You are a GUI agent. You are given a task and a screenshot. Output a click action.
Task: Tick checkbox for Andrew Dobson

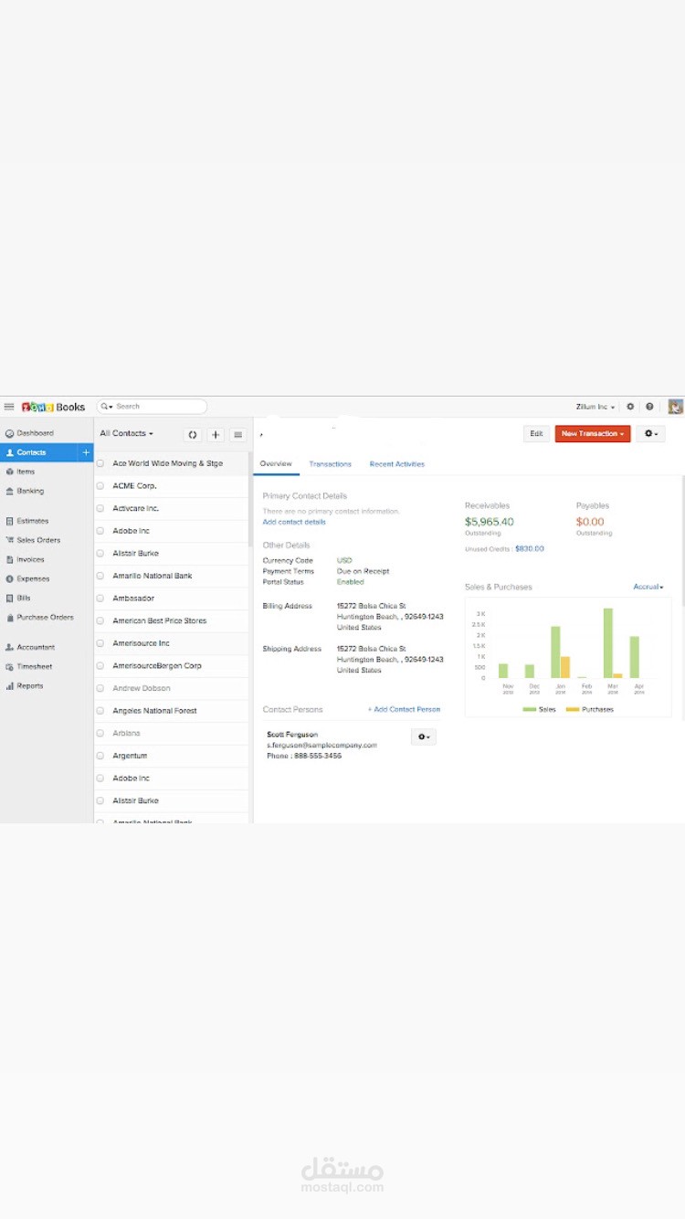100,688
